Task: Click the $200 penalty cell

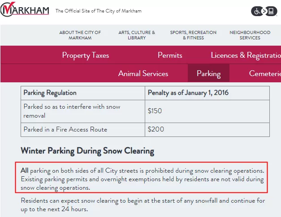Action: coord(207,130)
